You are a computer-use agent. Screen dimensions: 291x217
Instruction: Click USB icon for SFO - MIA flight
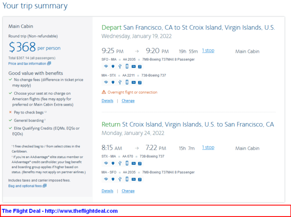click(120, 67)
